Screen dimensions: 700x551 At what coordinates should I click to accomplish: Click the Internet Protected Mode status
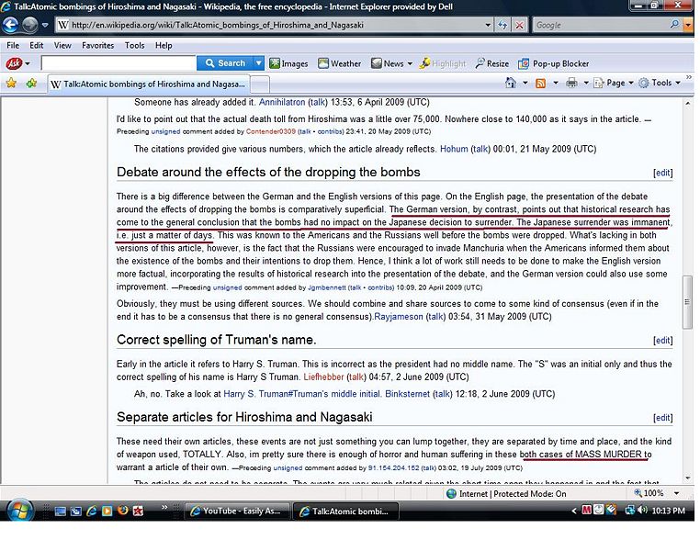[506, 493]
